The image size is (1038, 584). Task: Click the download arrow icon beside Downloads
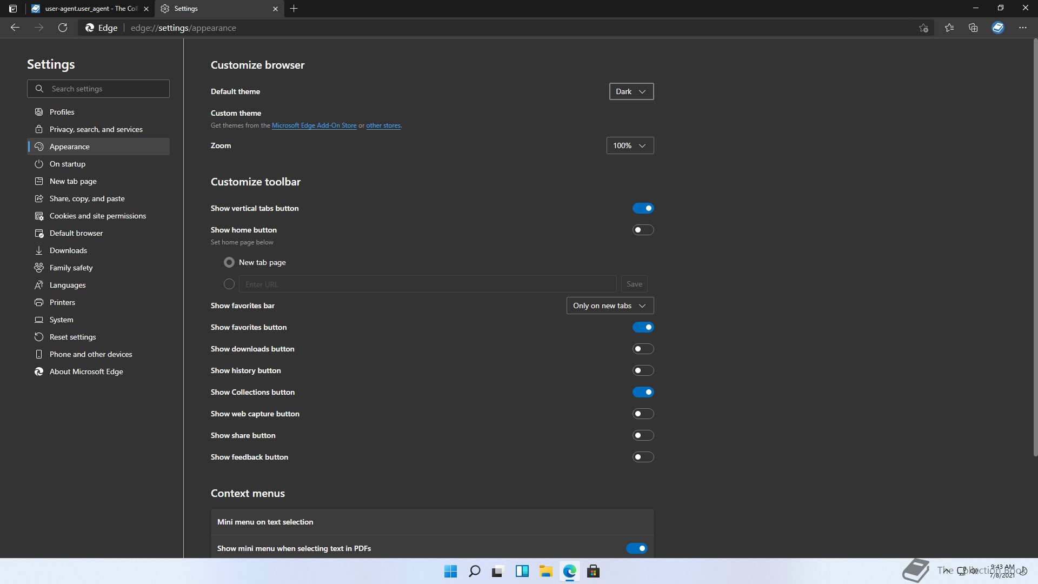click(39, 250)
